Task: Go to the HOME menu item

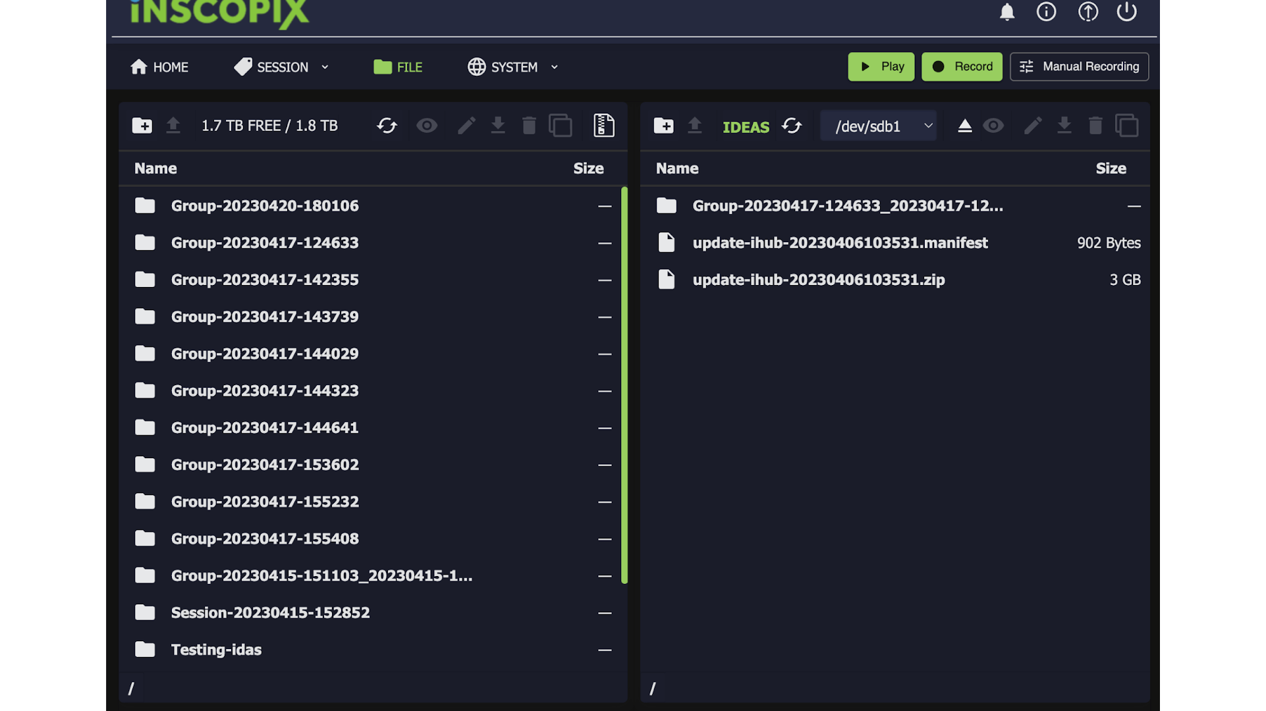Action: [159, 67]
